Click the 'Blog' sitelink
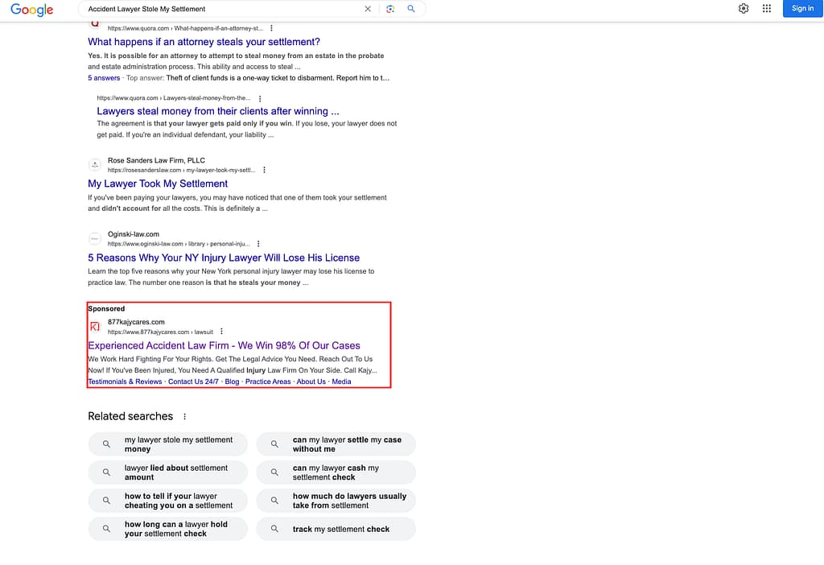Image resolution: width=824 pixels, height=565 pixels. 232,381
